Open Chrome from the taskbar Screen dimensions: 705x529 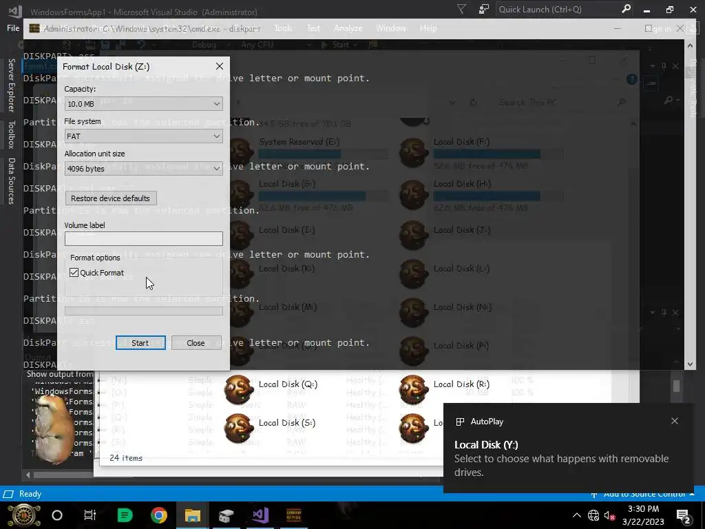pos(159,515)
